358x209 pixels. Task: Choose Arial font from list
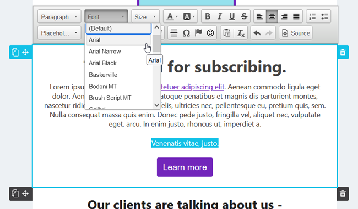(x=118, y=40)
